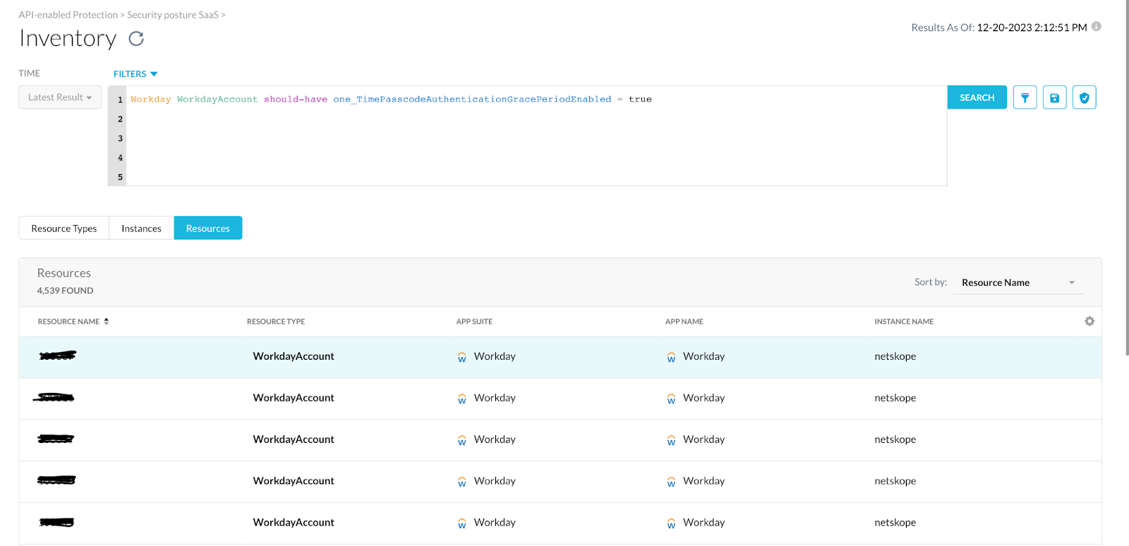Click the vertical page scrollbar
The width and height of the screenshot is (1129, 546).
tap(1126, 176)
